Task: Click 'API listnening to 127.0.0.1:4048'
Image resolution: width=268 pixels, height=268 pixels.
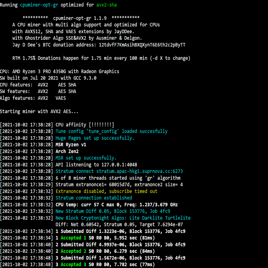Action: pos(96,165)
